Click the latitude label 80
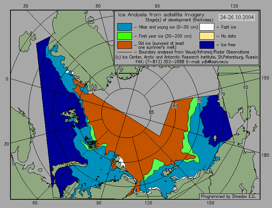The height and width of the screenshot is (208, 272). tap(175, 106)
